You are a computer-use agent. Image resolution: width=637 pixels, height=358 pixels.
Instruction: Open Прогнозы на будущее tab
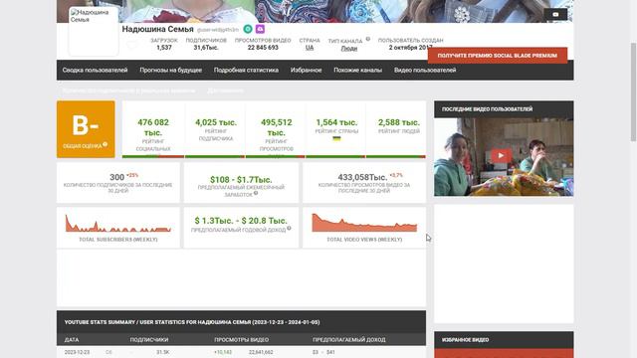[170, 70]
